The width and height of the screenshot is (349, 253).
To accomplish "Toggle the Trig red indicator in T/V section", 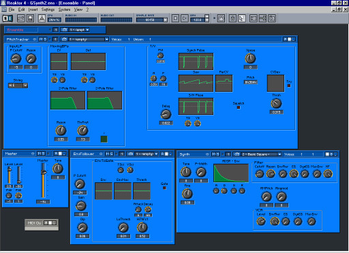I will [x=289, y=86].
